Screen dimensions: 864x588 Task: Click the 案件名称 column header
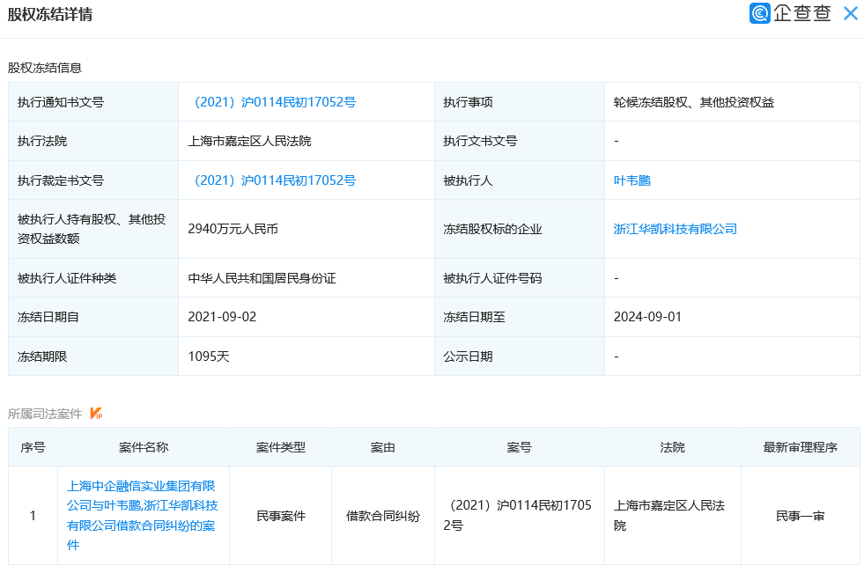[144, 447]
